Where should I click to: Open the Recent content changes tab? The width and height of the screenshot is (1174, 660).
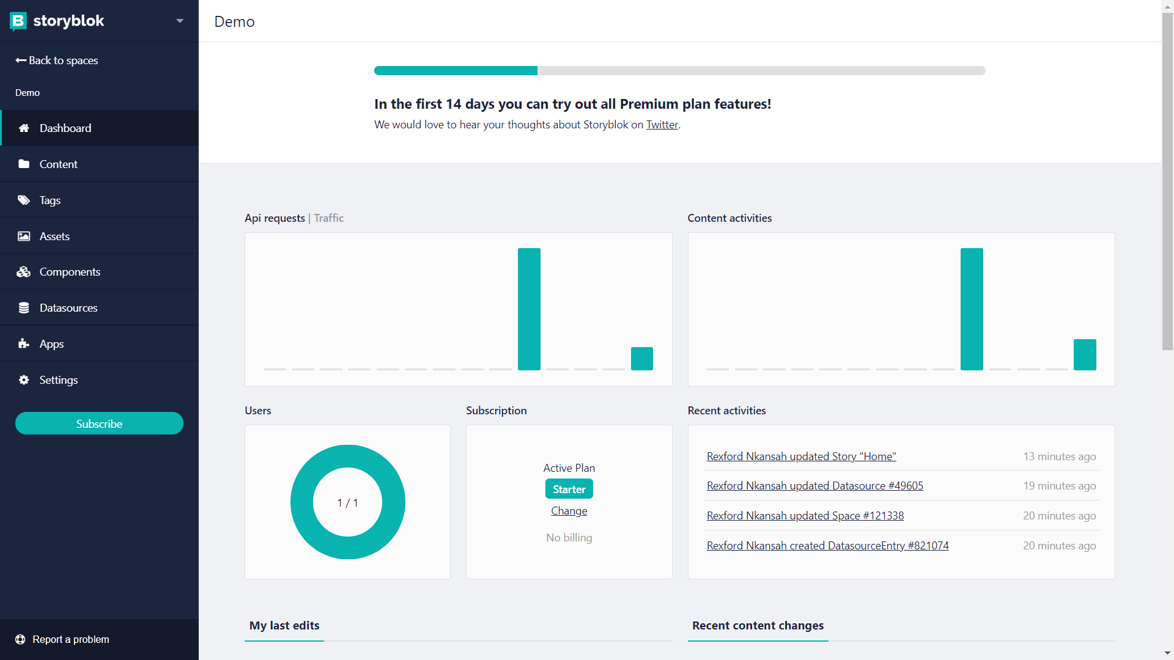coord(758,626)
